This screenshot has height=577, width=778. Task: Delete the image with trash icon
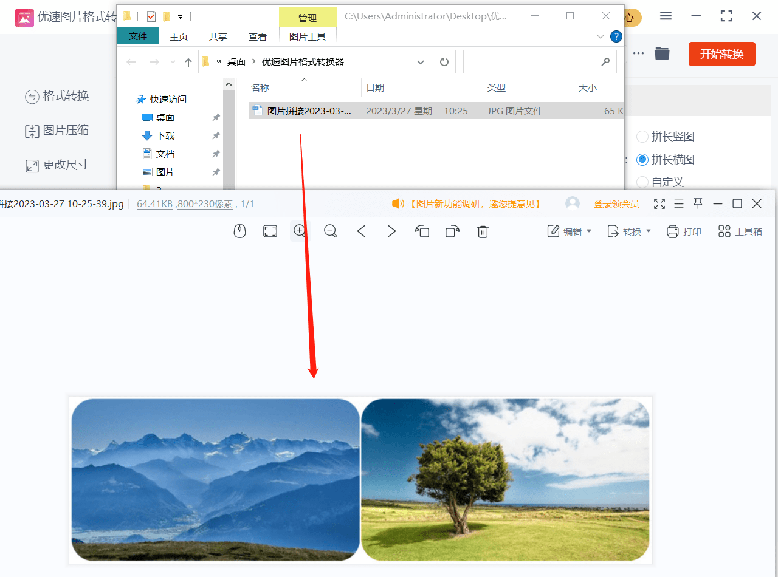click(x=483, y=231)
